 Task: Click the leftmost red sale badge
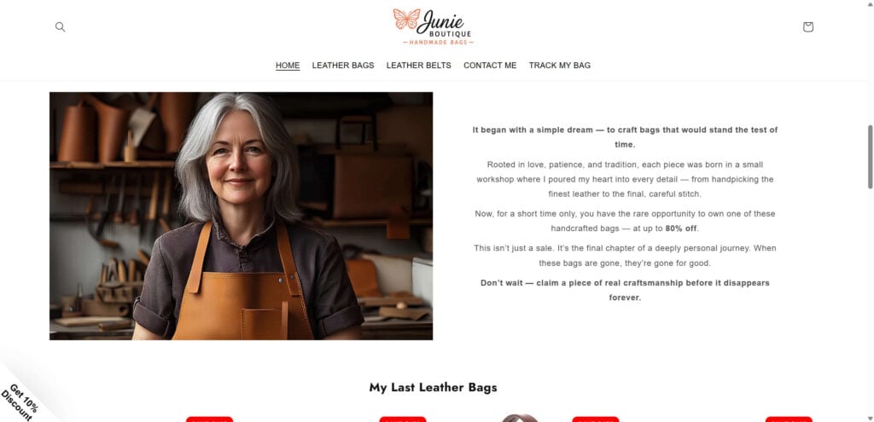(x=209, y=419)
